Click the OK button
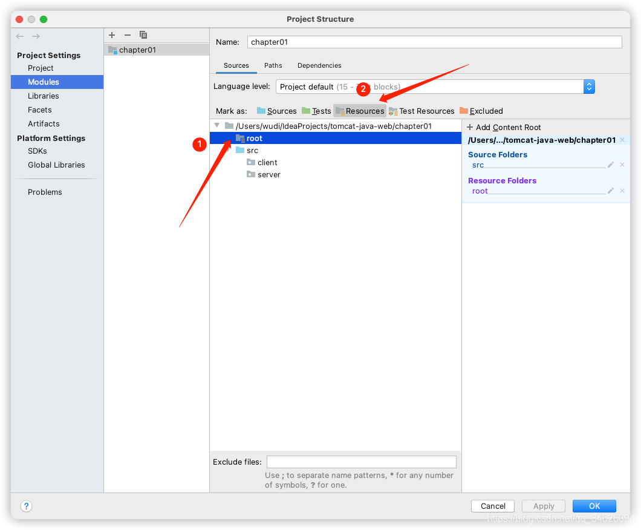Screen dimensions: 641x530 (x=594, y=506)
